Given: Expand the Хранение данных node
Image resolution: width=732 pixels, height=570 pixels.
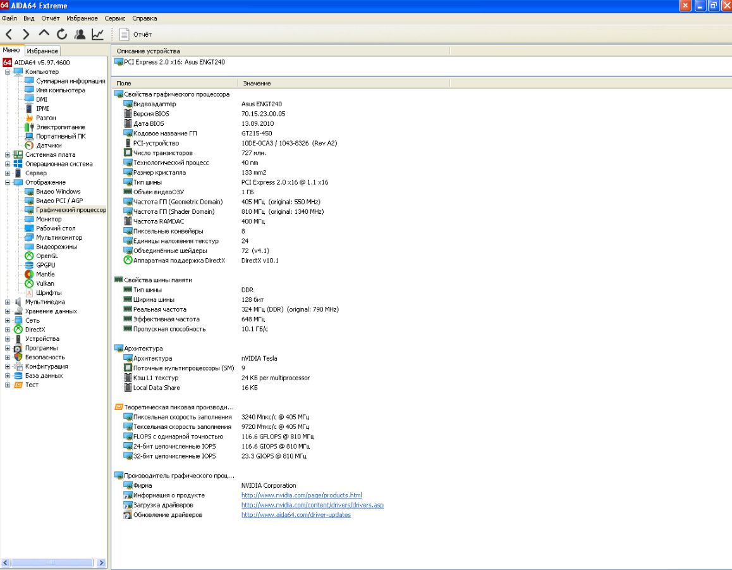Looking at the screenshot, I should click(8, 311).
